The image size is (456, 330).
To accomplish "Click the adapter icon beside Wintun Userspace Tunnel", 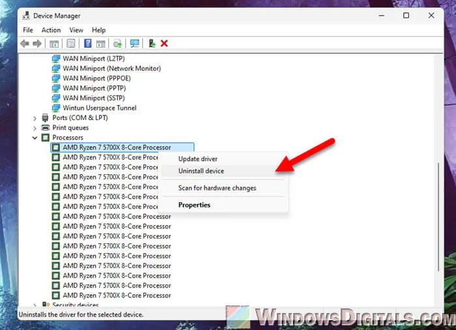I will pos(56,108).
